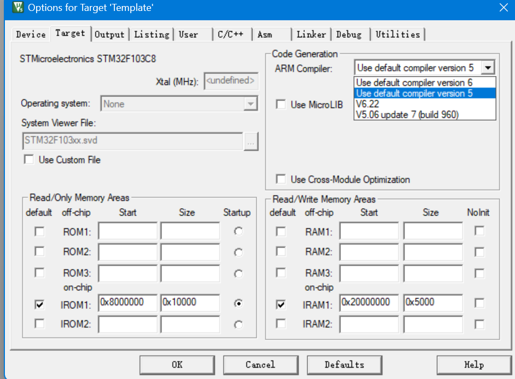Edit the IRAM1 Start address 0x20000000

click(369, 302)
